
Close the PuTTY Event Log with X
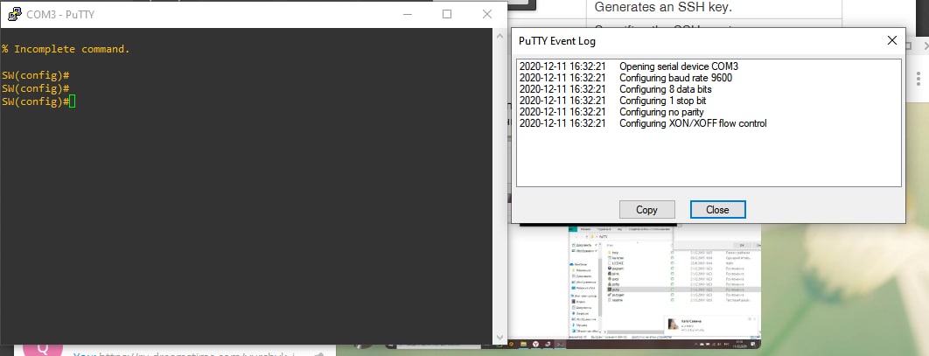[891, 41]
